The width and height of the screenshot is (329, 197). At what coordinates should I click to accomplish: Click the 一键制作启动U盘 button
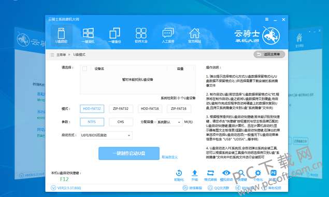click(129, 153)
